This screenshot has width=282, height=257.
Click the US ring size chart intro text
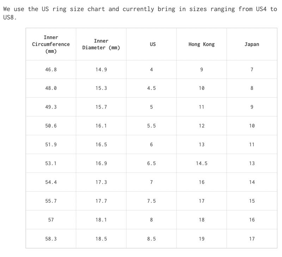coord(140,13)
